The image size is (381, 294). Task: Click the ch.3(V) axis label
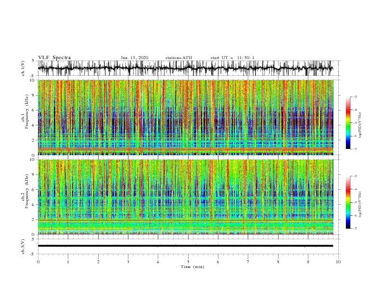(23, 246)
